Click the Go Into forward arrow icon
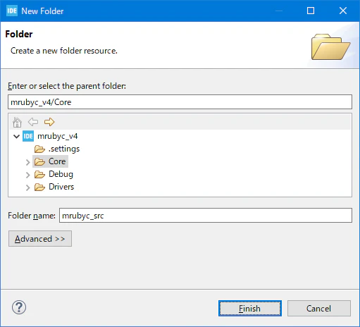Viewport: 360px width, 327px height. [x=49, y=122]
